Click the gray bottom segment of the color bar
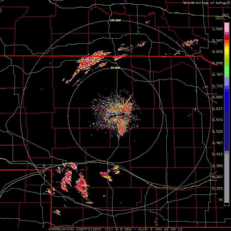This screenshot has width=231, height=231. click(x=227, y=178)
